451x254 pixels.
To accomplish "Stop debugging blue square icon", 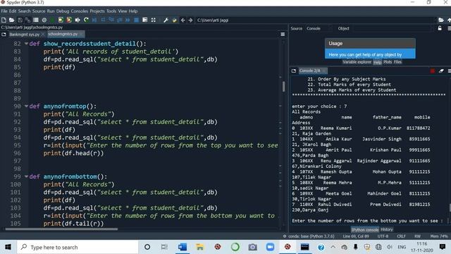I will [x=136, y=20].
